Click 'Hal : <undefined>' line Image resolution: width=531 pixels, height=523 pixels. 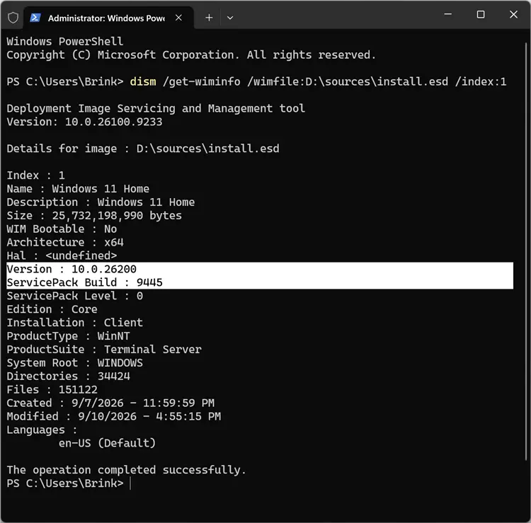(62, 255)
